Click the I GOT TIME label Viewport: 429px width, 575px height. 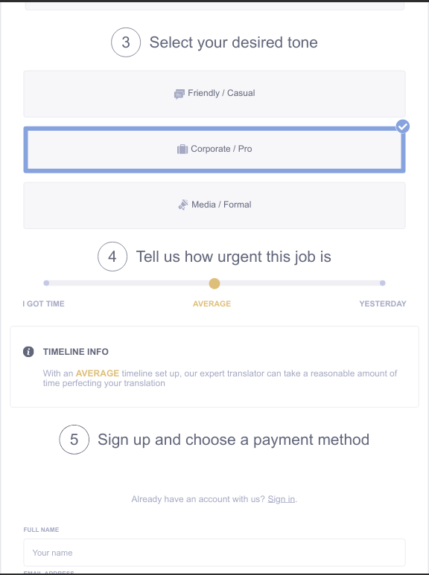[x=44, y=303]
